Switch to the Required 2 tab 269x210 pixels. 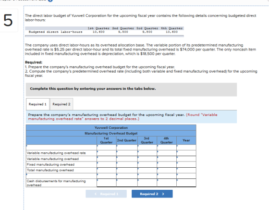pos(61,104)
